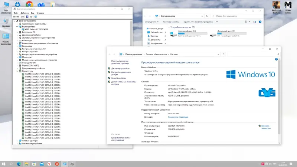Select the AMD Radeon RX 580 2048SP device
Viewport: 297px width, 167px height.
point(36,29)
